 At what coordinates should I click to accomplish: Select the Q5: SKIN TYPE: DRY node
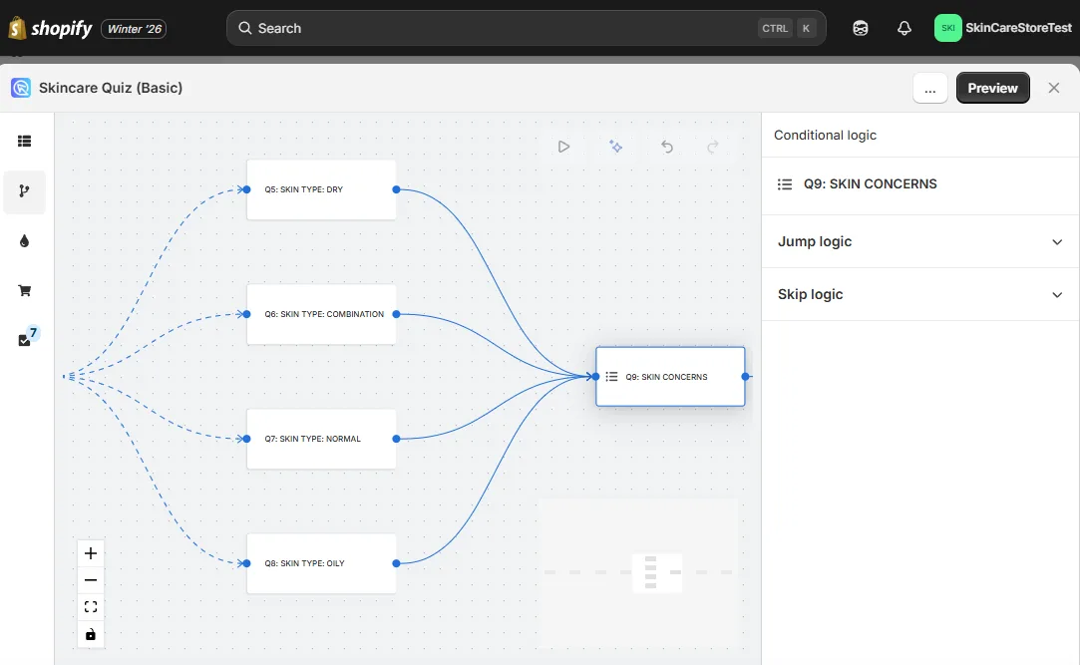(322, 190)
